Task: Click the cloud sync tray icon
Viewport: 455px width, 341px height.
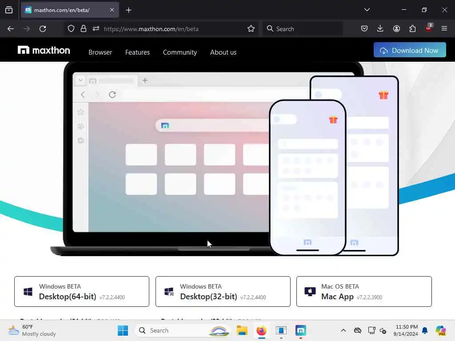Action: [358, 330]
